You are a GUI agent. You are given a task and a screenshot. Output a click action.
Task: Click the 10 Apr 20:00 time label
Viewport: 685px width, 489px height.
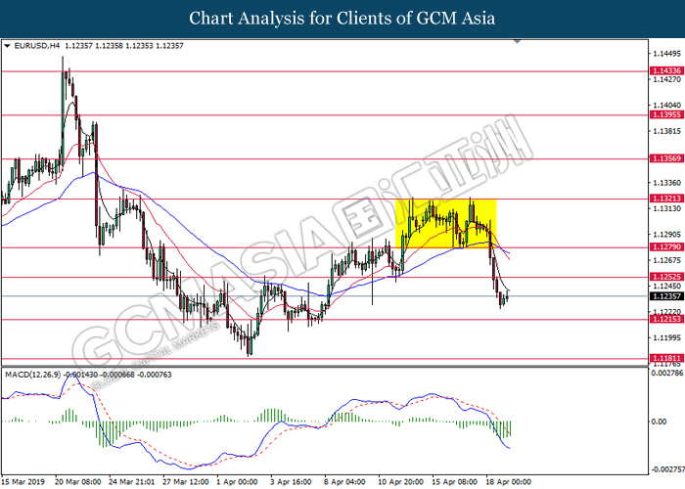(x=400, y=482)
